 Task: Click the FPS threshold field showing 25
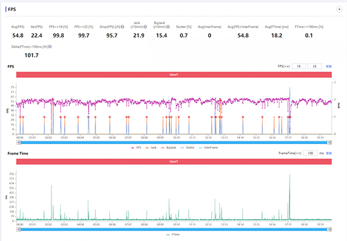(x=315, y=66)
